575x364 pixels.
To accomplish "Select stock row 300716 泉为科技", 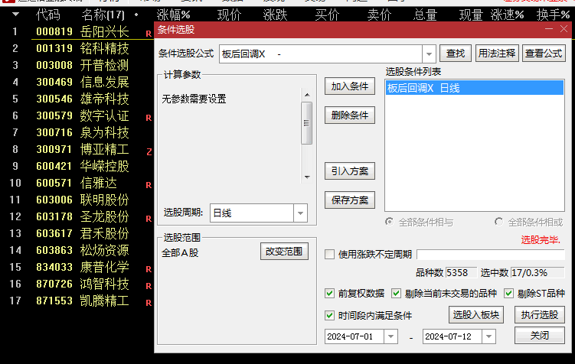I will pyautogui.click(x=81, y=132).
